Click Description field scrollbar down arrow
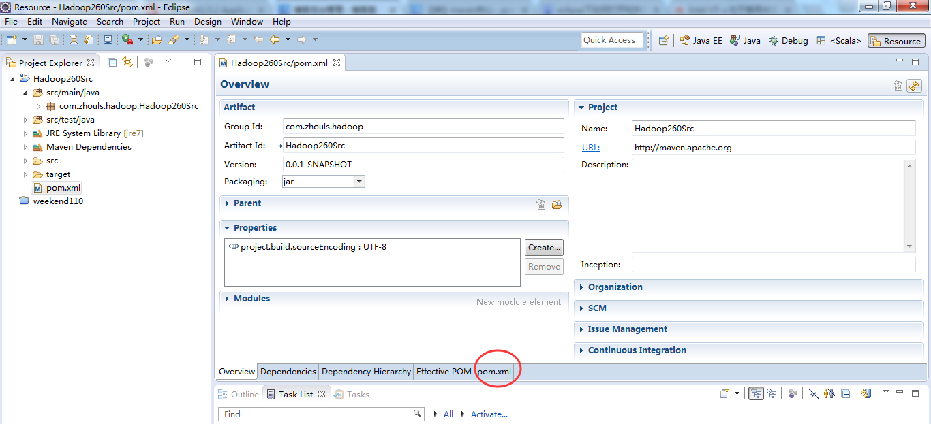 pyautogui.click(x=910, y=246)
